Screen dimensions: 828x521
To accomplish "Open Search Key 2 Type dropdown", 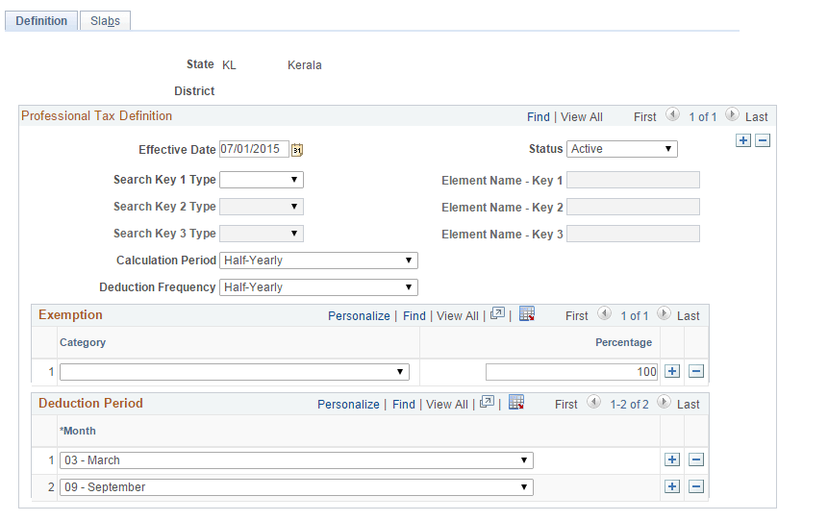I will pyautogui.click(x=262, y=207).
